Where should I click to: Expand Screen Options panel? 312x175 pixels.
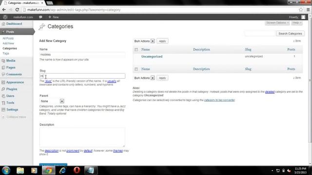277,23
